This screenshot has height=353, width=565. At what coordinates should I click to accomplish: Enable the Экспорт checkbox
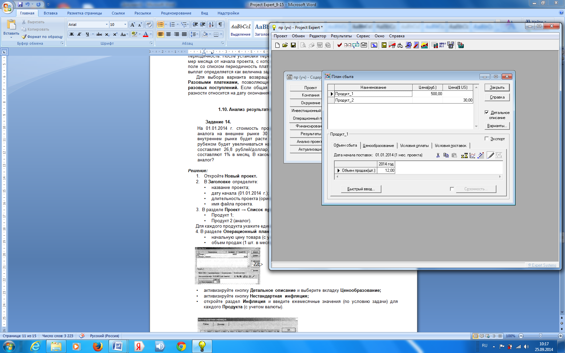click(x=486, y=139)
